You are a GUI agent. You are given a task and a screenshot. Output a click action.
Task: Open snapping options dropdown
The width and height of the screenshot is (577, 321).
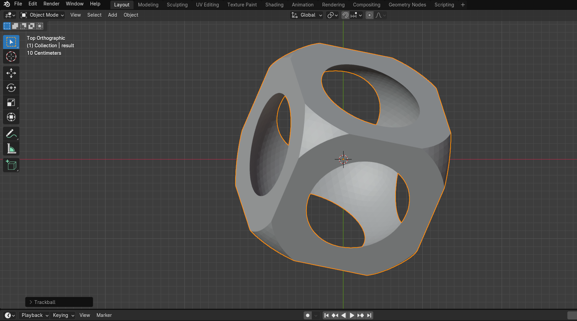click(356, 15)
